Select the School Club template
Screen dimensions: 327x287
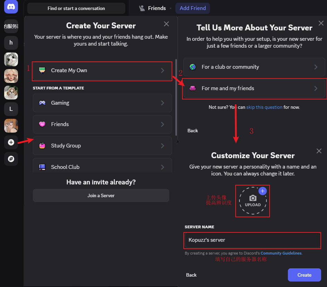tap(102, 166)
